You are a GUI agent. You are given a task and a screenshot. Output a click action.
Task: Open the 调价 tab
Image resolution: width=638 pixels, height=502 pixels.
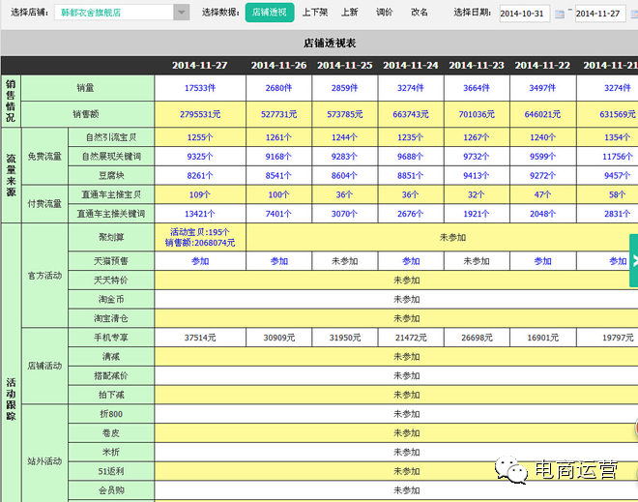coord(384,13)
